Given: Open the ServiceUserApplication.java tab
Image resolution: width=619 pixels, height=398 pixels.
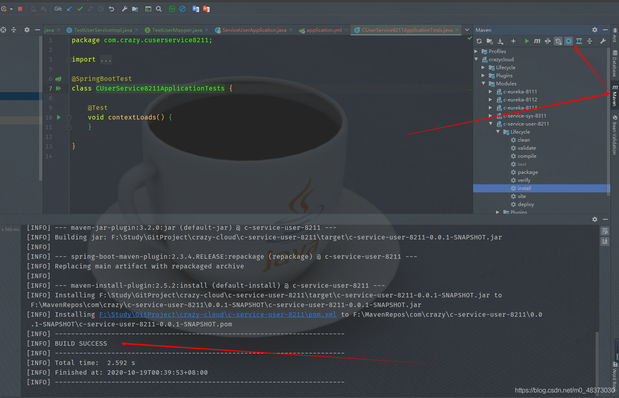Looking at the screenshot, I should pos(254,30).
